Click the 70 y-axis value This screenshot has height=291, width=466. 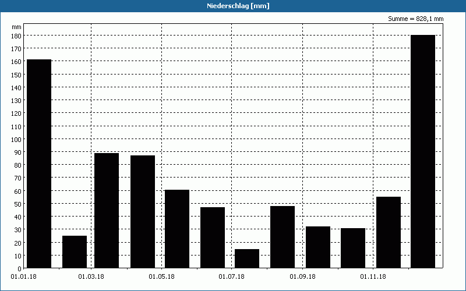tap(18, 178)
